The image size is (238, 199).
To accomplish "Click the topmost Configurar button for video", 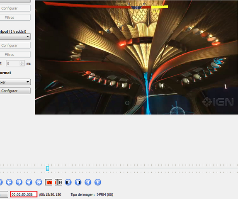I will coord(15,8).
